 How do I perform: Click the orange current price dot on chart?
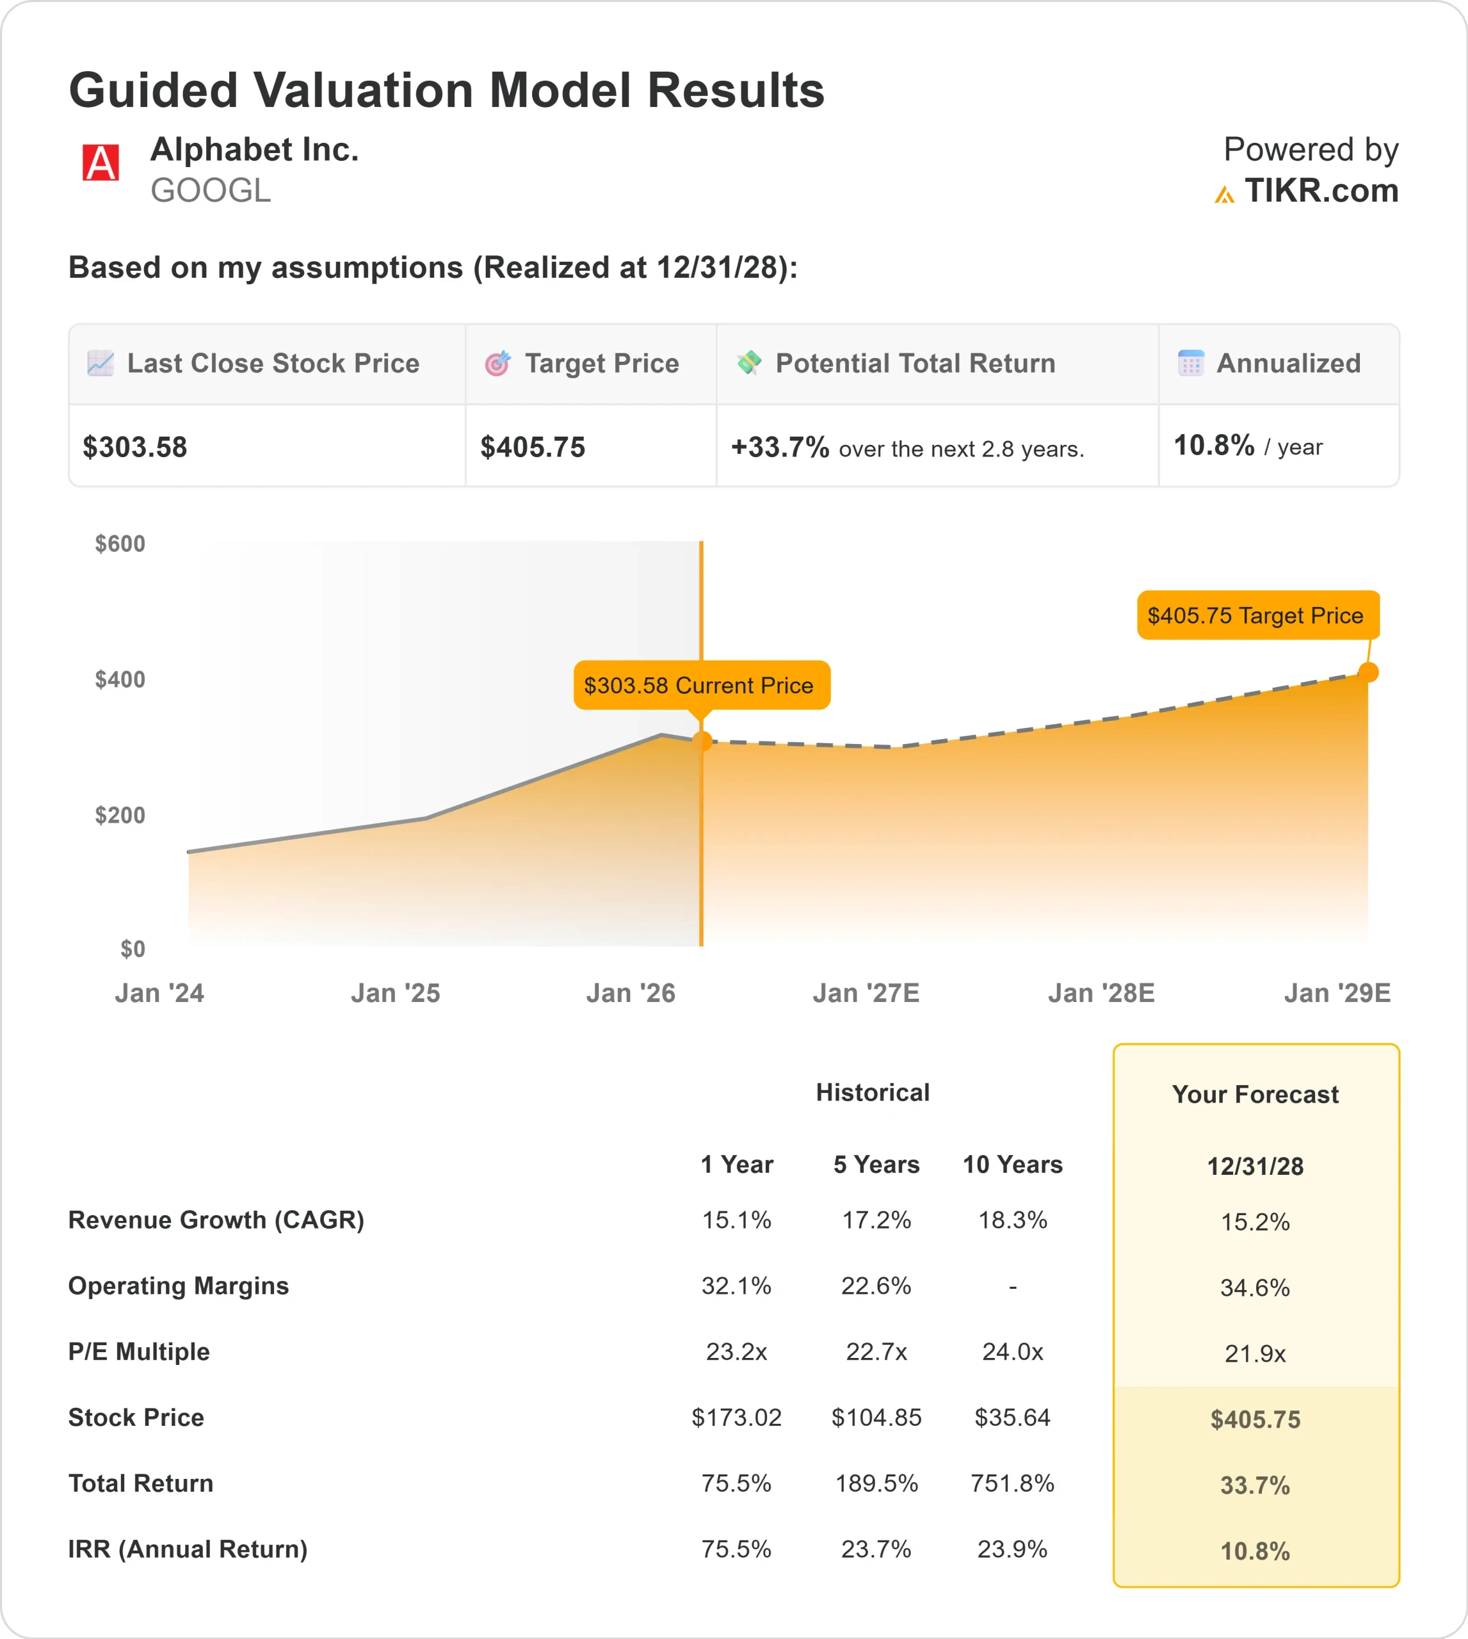point(702,741)
